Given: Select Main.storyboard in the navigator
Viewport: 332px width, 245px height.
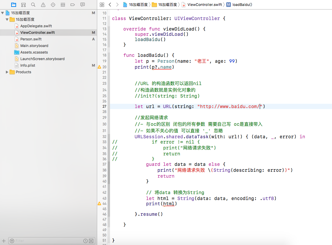Looking at the screenshot, I should [34, 46].
